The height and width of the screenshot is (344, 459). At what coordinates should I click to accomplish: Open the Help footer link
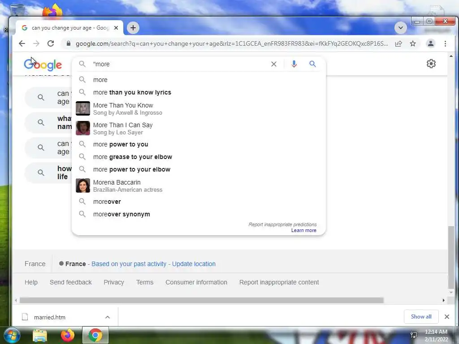coord(31,282)
